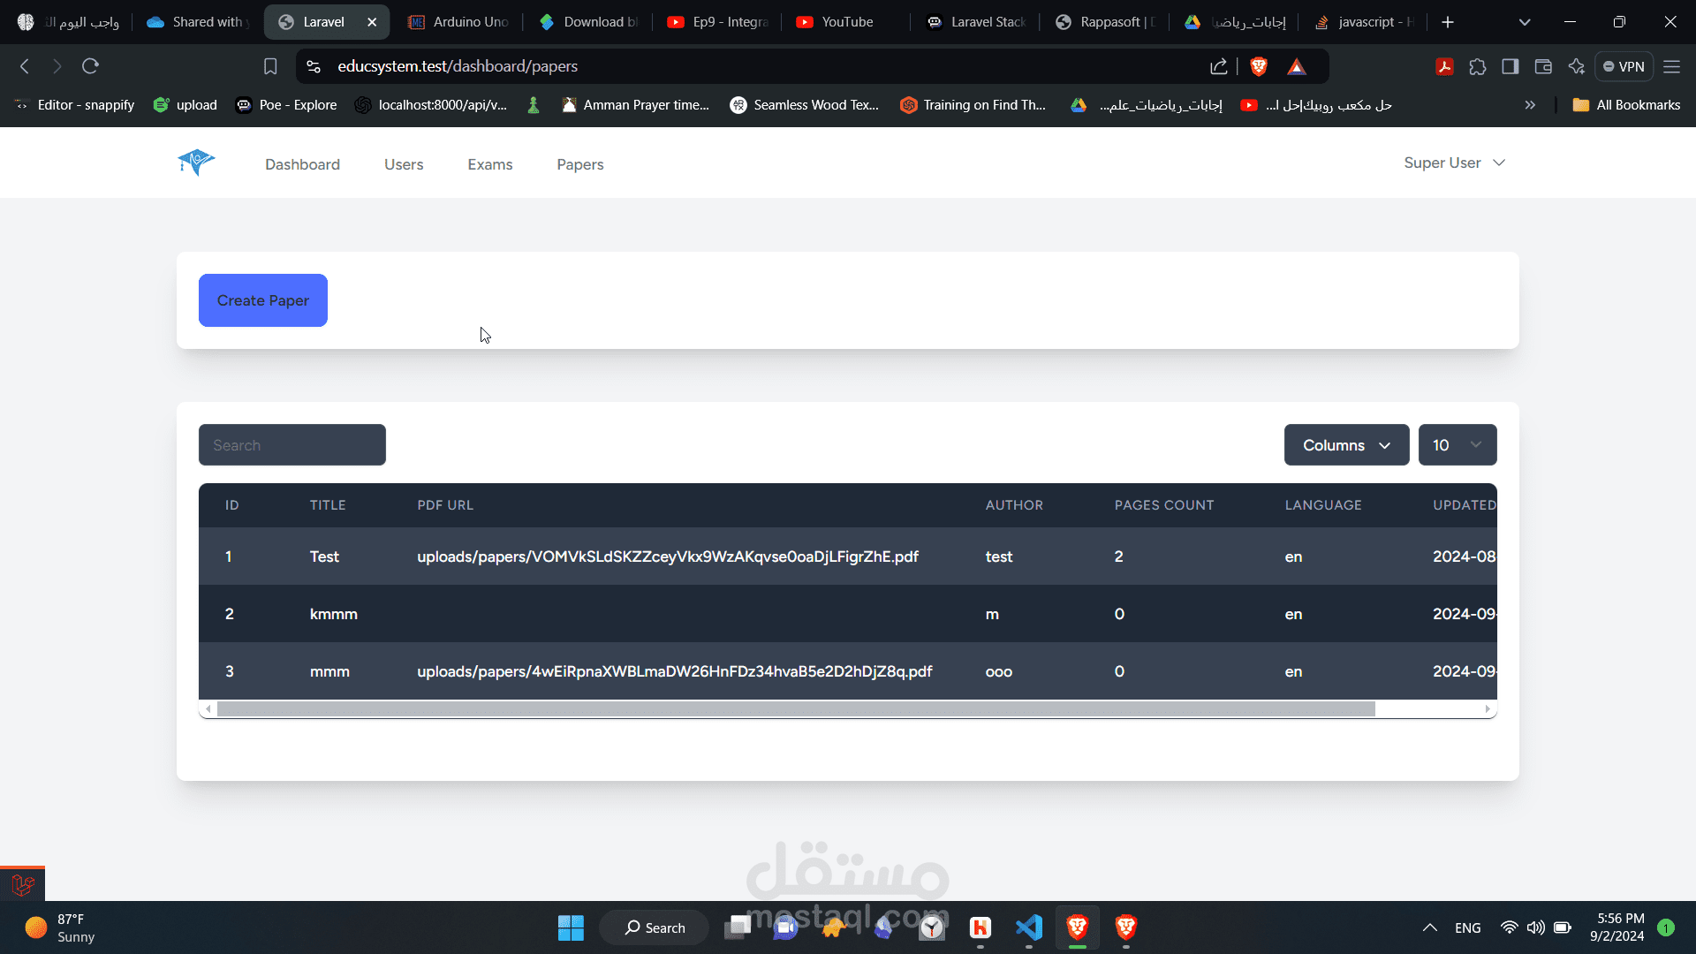Open the rows-per-page 10 dropdown

[1457, 445]
